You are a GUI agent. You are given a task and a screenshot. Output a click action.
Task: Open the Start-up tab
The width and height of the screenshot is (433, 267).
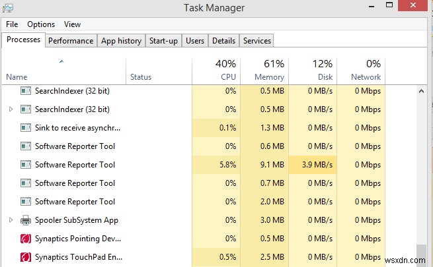pyautogui.click(x=163, y=41)
